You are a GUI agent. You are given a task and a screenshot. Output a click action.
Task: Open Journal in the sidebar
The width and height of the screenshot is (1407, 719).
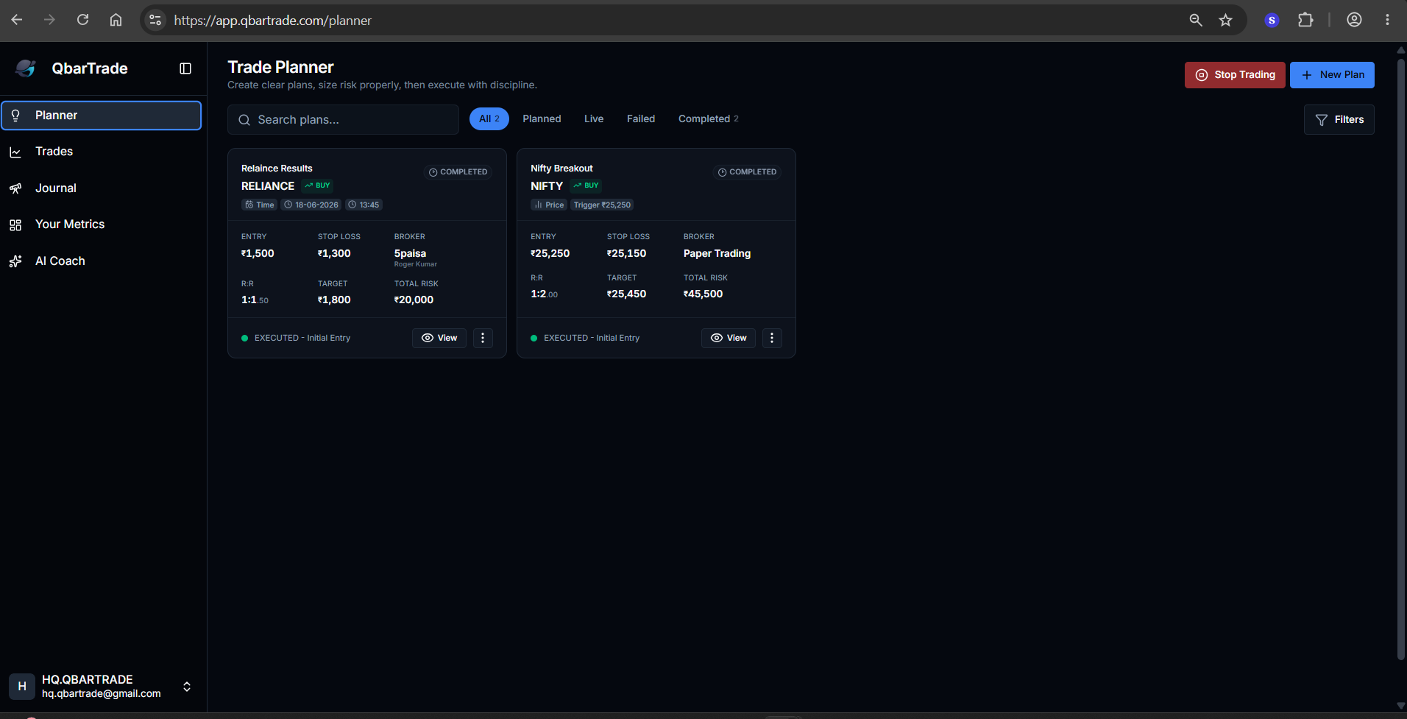point(102,188)
